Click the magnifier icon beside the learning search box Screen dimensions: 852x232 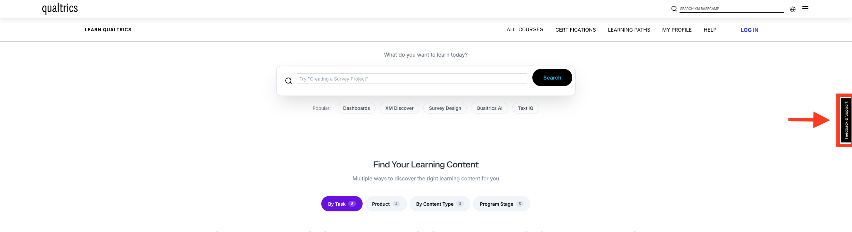point(288,81)
